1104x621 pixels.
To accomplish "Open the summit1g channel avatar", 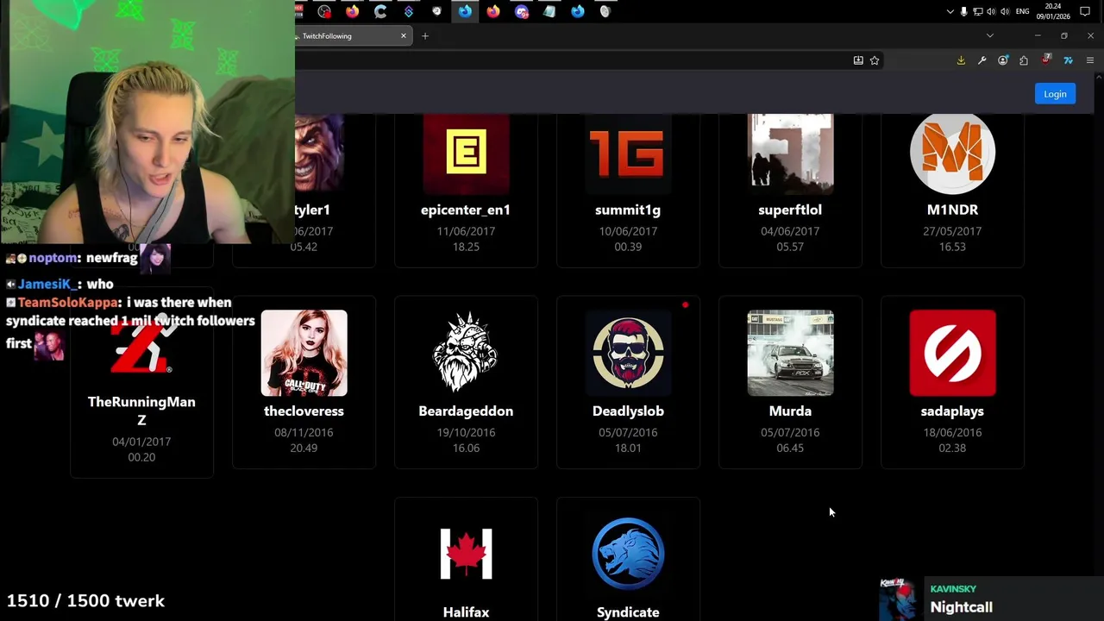I will pyautogui.click(x=628, y=153).
